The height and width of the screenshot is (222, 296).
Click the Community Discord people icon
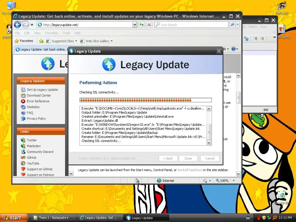(23, 152)
